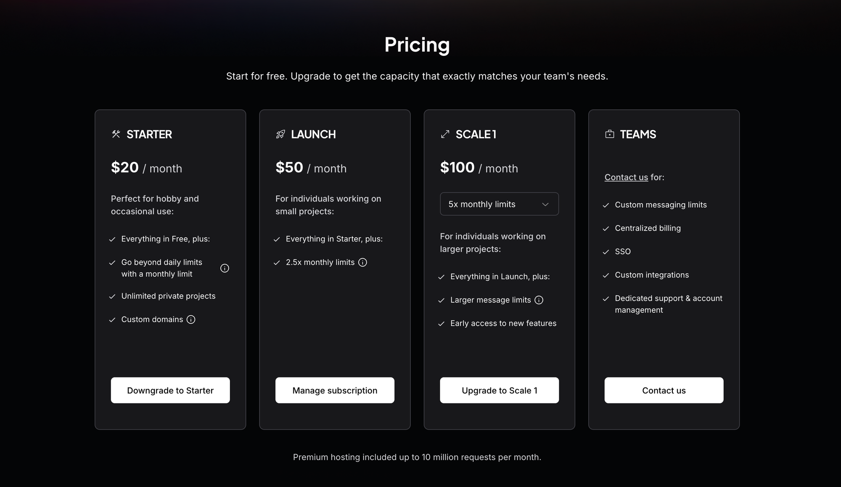
Task: Click the Contact us button on Teams card
Action: click(x=664, y=390)
